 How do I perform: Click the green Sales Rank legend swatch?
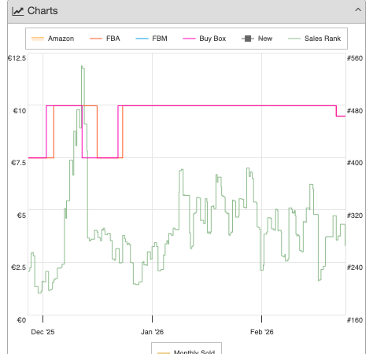point(294,39)
